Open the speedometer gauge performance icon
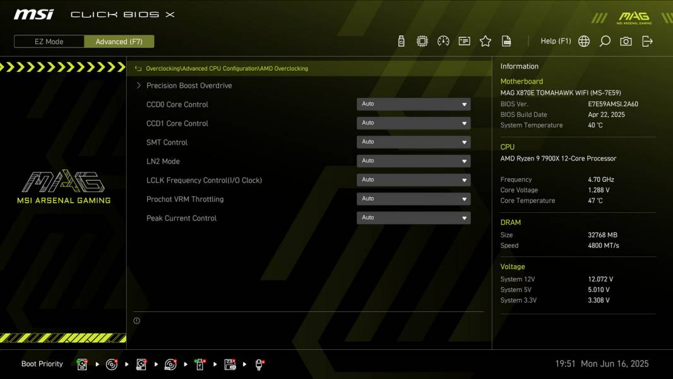The width and height of the screenshot is (673, 379). click(x=443, y=41)
